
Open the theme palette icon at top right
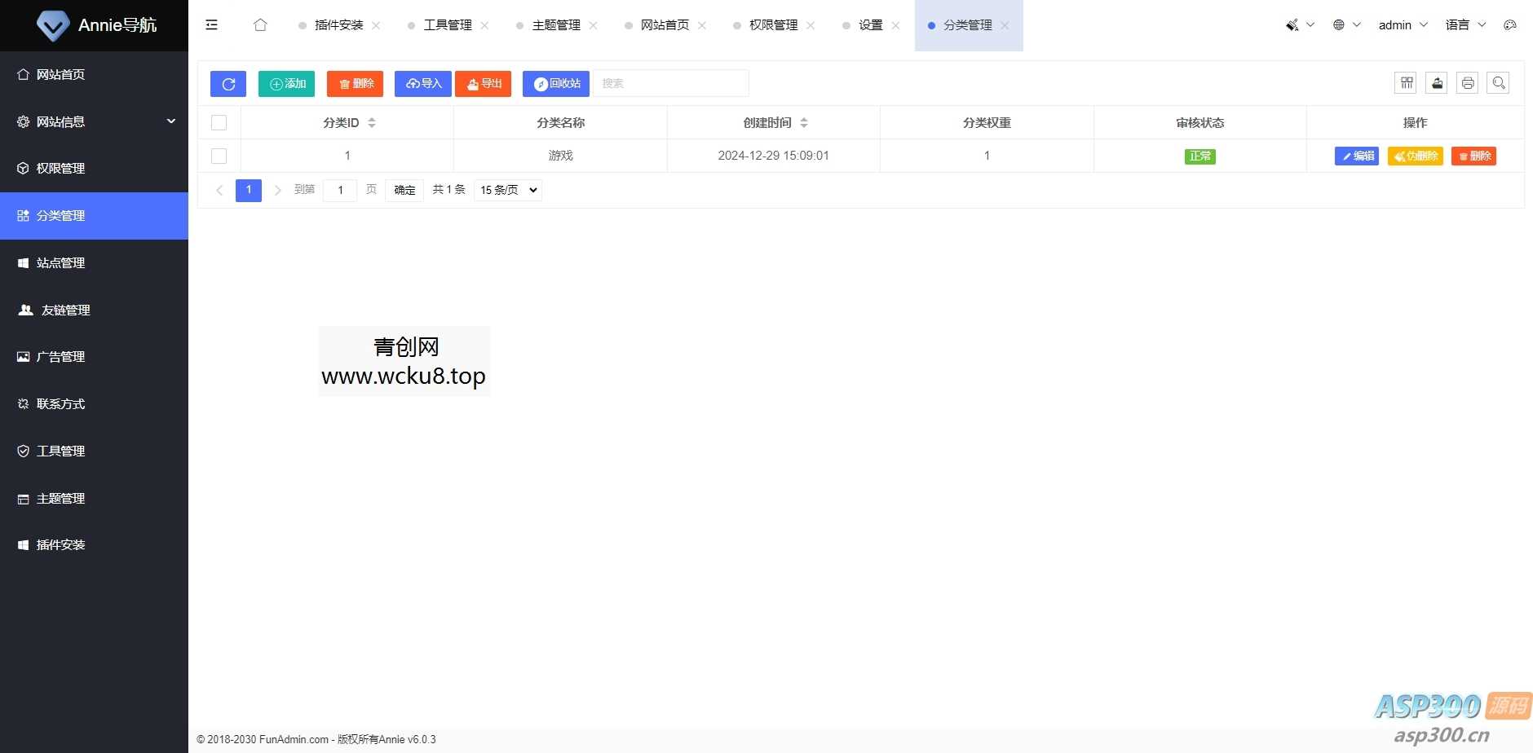click(1510, 24)
